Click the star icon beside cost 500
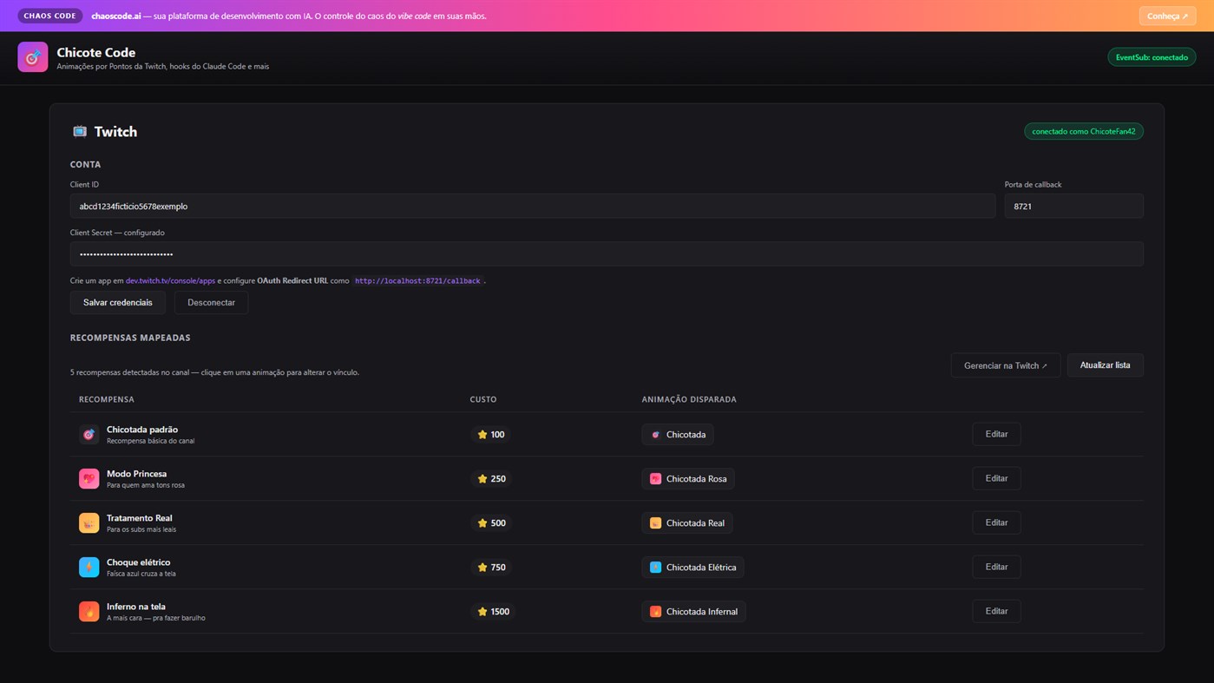 click(x=482, y=522)
